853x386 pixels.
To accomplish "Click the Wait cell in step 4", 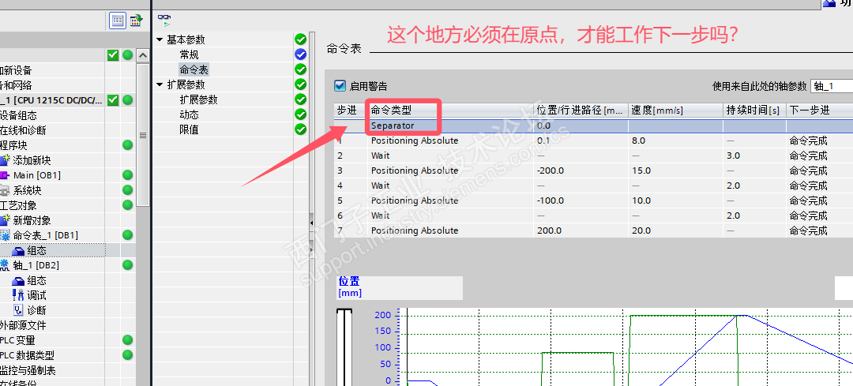I will (x=450, y=186).
